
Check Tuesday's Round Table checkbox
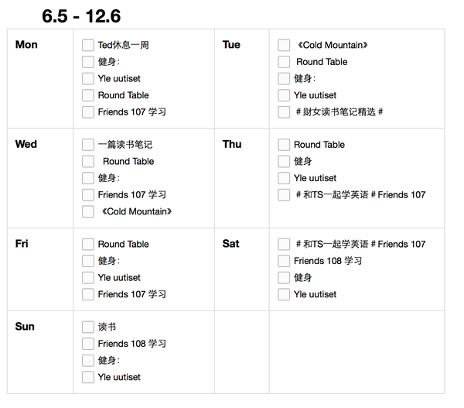pyautogui.click(x=284, y=62)
